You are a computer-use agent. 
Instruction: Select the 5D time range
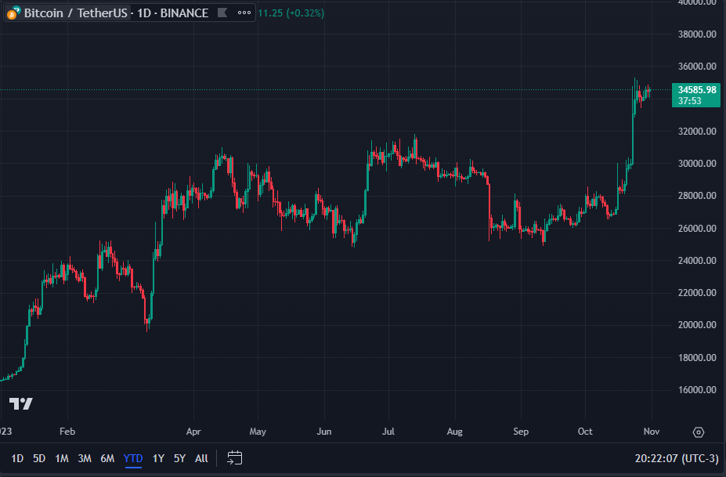[x=39, y=458]
